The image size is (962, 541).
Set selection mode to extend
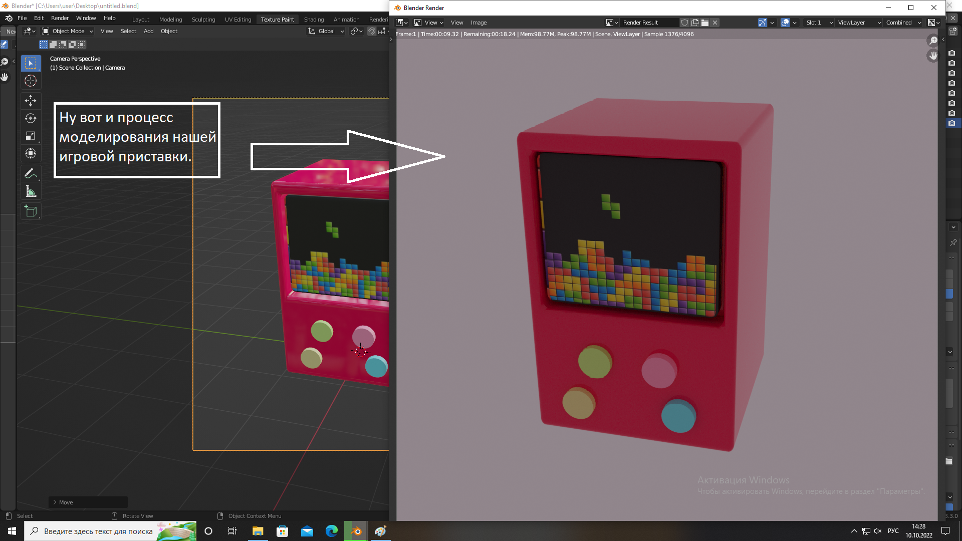pos(53,45)
